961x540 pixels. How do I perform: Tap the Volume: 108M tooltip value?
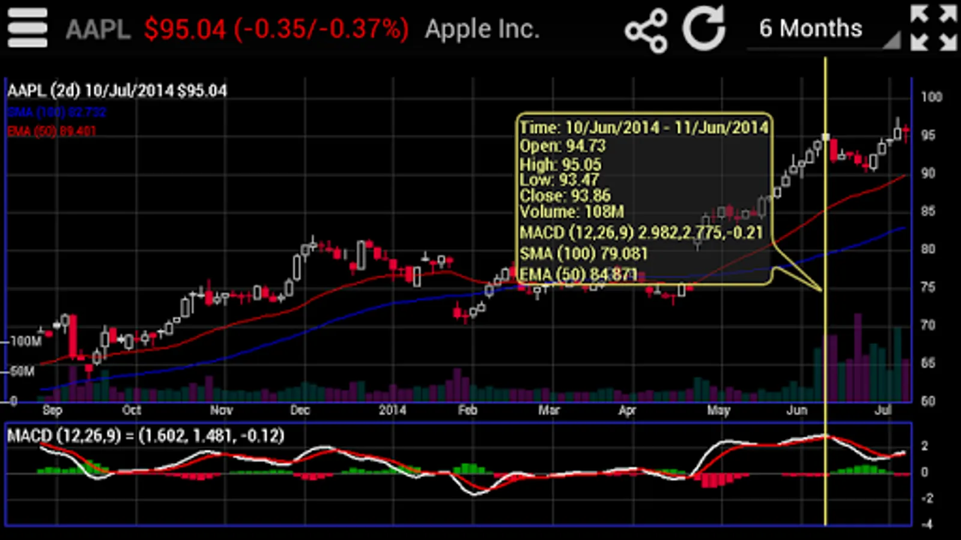click(x=572, y=211)
